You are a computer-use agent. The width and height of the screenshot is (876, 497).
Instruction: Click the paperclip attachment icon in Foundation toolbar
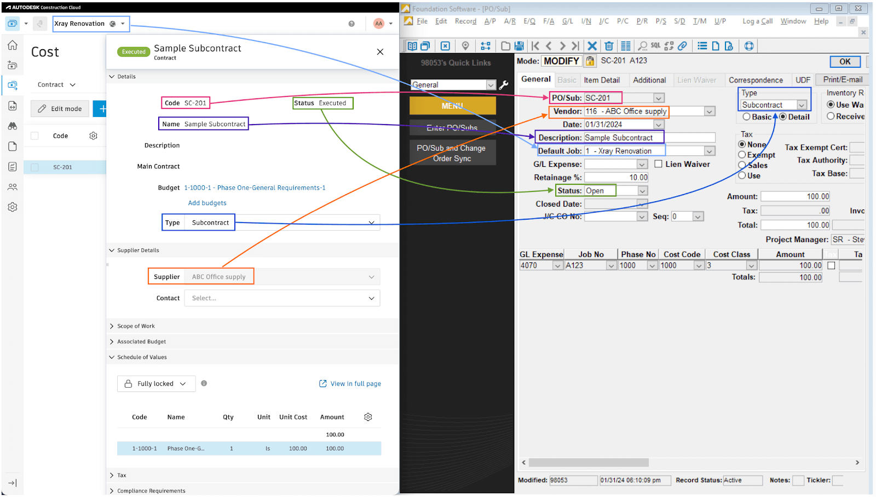(x=682, y=46)
